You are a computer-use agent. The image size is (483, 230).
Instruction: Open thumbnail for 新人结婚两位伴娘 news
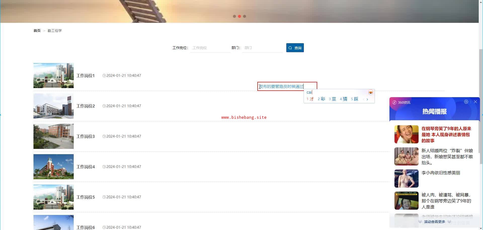click(407, 156)
